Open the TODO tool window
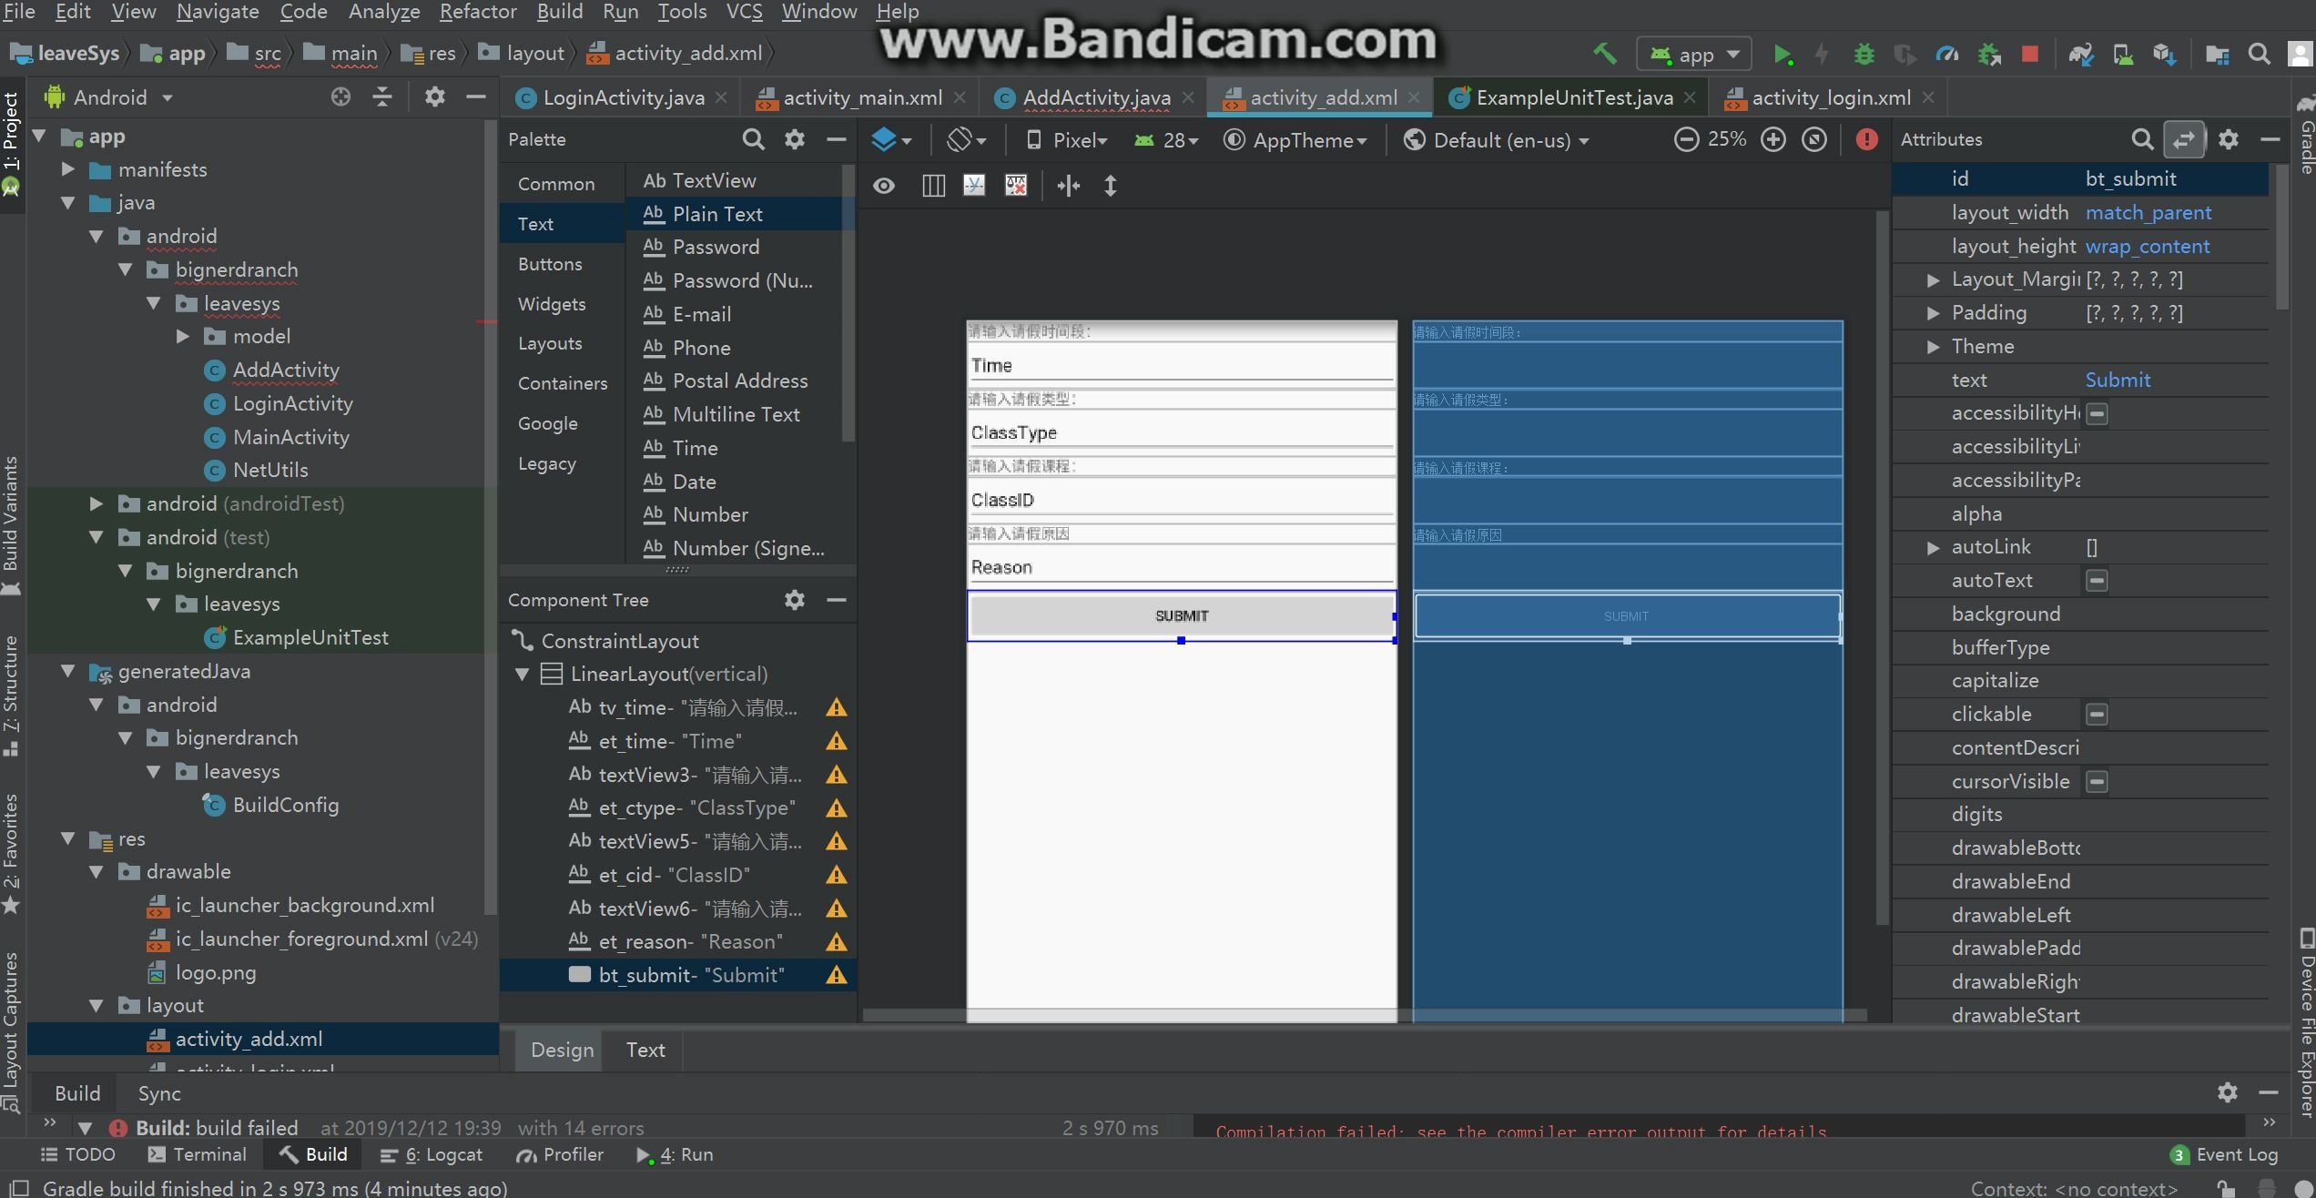Screen dimensions: 2316x1198 click(78, 1154)
